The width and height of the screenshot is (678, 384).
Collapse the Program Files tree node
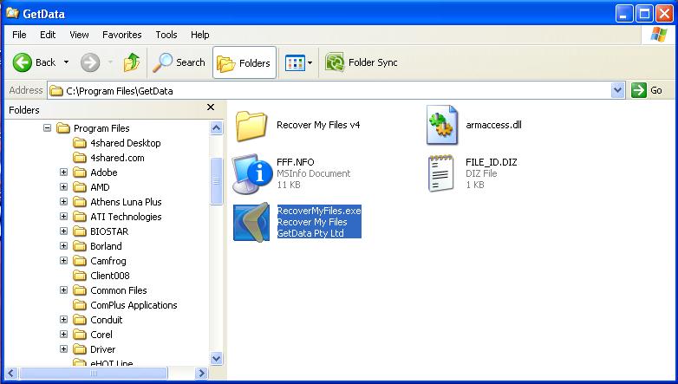point(47,128)
